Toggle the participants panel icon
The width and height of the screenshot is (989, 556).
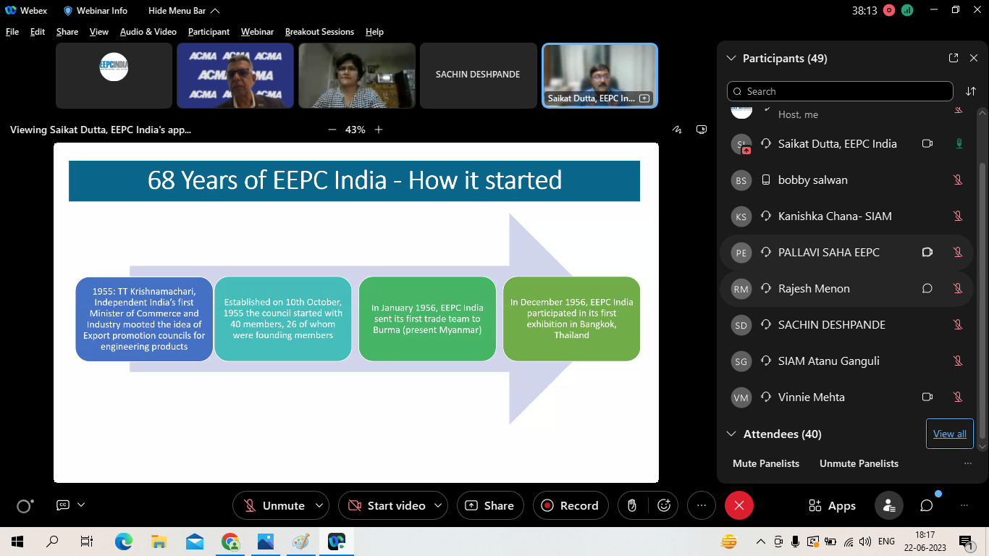[x=888, y=505]
